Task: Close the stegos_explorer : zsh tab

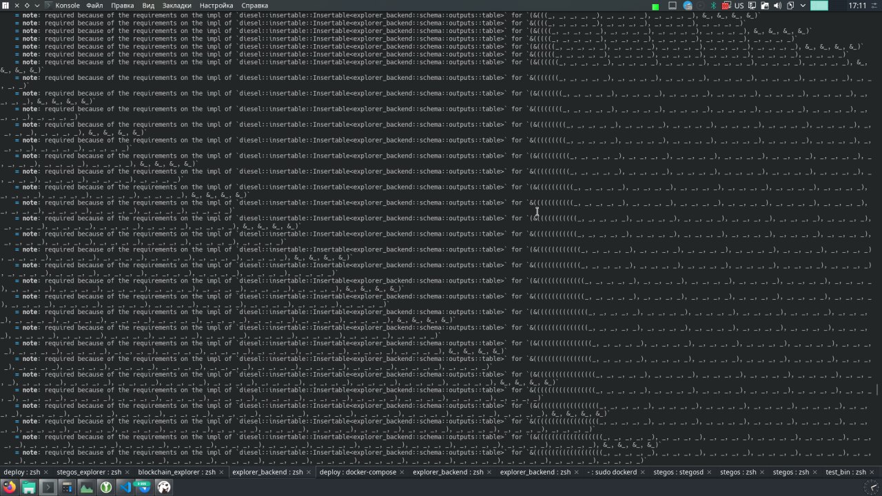Action: point(127,472)
